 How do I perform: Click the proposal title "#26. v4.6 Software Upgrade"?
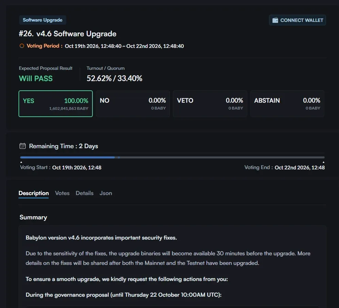point(67,34)
